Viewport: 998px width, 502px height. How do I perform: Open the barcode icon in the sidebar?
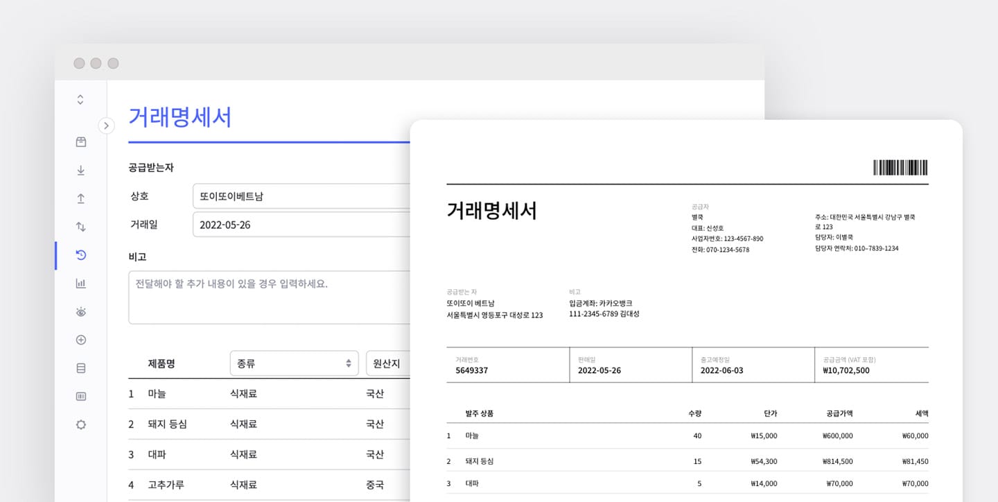[x=80, y=396]
